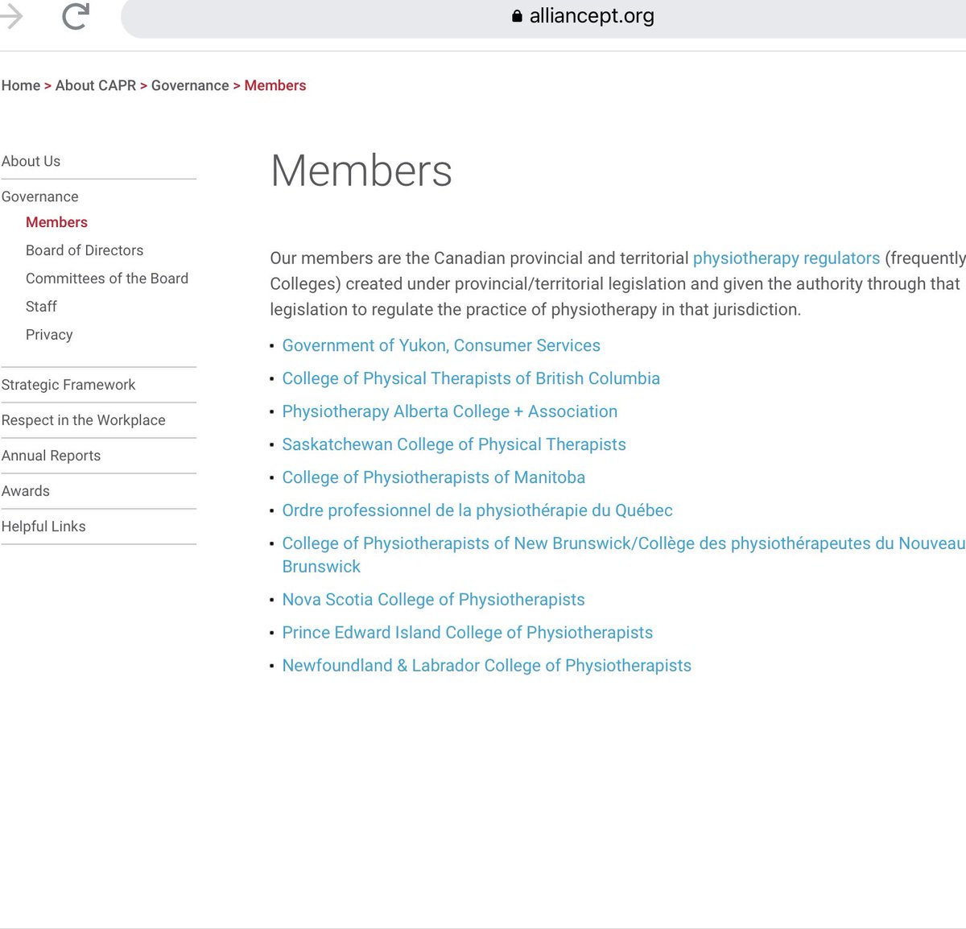
Task: Click the Members page heading
Action: 361,171
